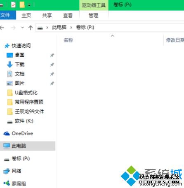Viewport: 184px width, 188px height.
Task: Click the 网络 network icon
Action: 7,171
